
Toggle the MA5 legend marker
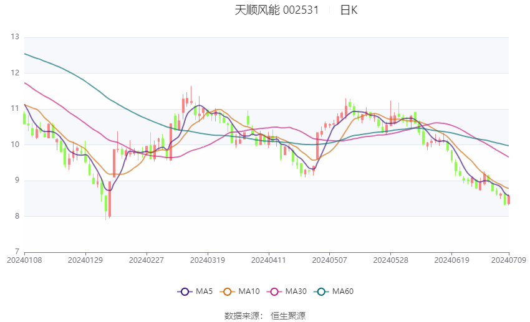[185, 291]
